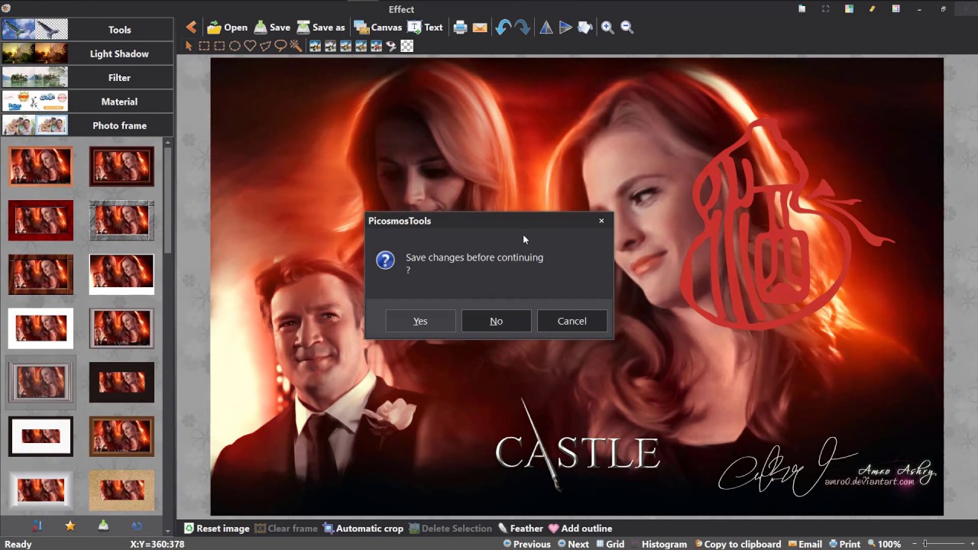Click the file icon in title bar
Viewport: 978px width, 550px height.
[802, 9]
